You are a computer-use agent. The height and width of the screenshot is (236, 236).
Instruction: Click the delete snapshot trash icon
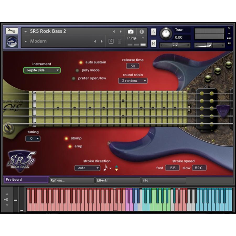pos(120,41)
